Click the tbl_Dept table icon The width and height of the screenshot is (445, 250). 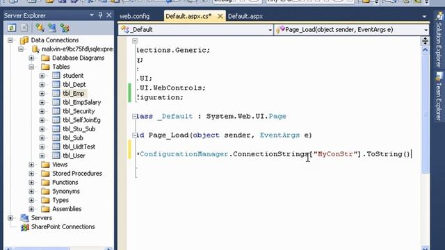[x=56, y=85]
